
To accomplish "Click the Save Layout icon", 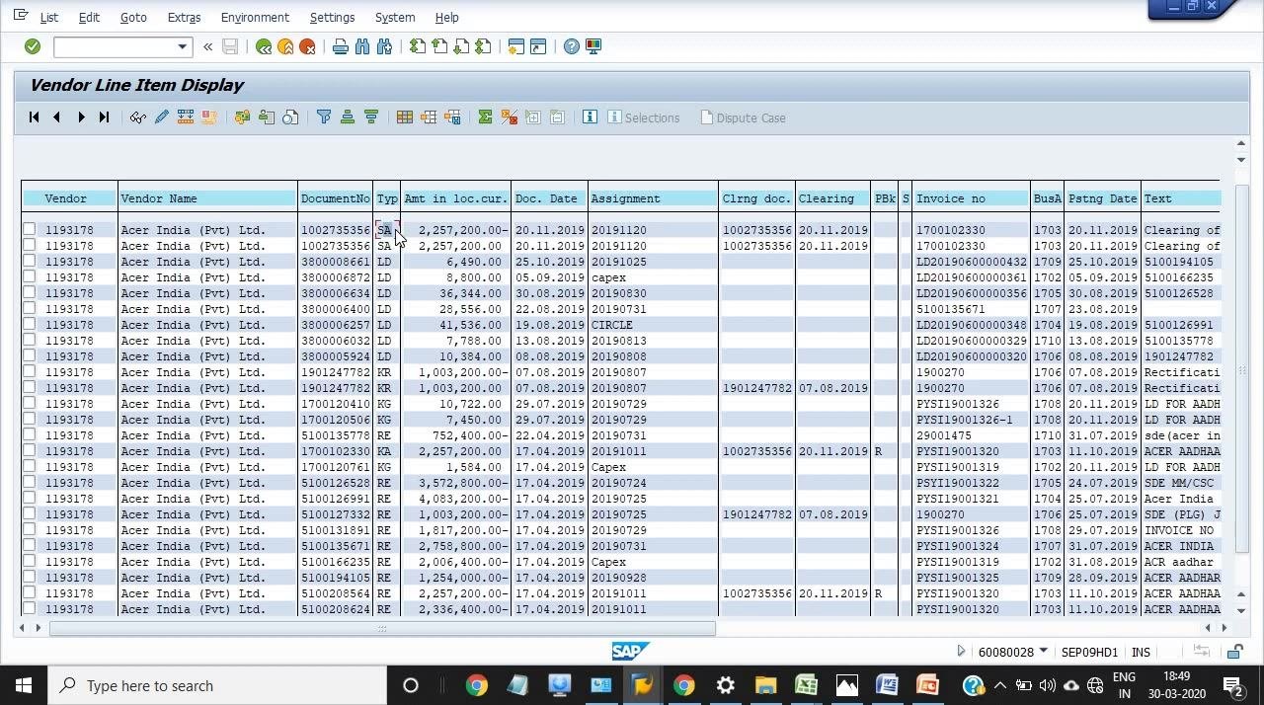I will click(x=452, y=117).
